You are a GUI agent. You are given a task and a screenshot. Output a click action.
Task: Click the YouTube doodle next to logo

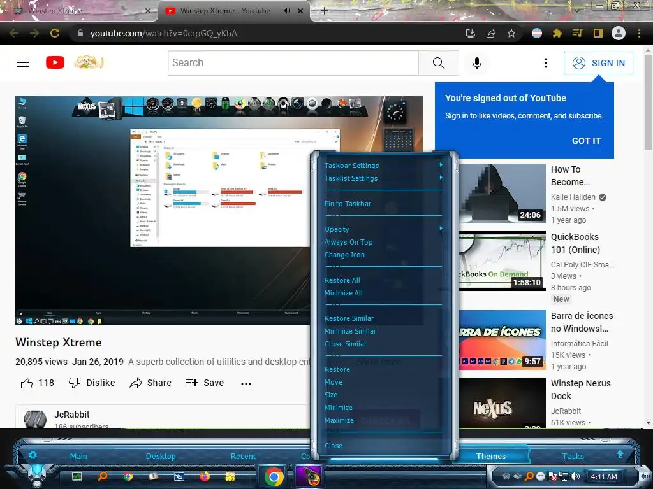point(89,63)
